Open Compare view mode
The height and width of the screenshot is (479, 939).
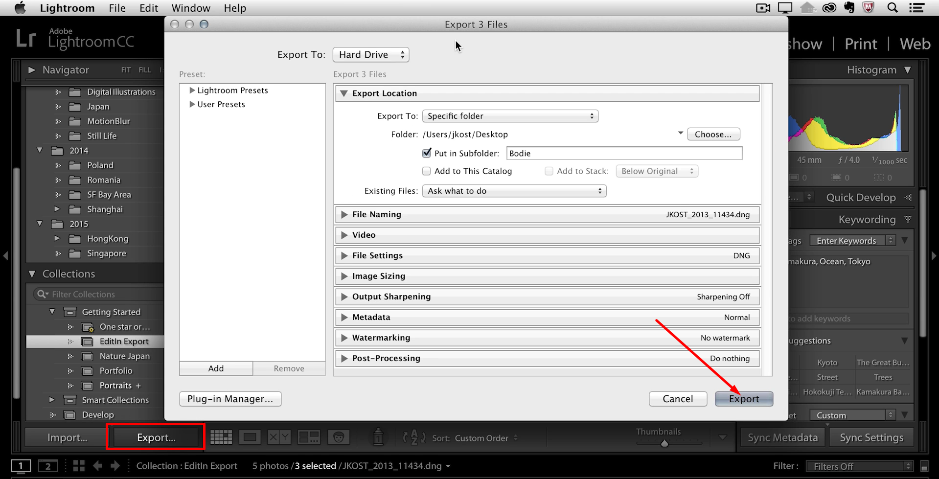point(278,437)
